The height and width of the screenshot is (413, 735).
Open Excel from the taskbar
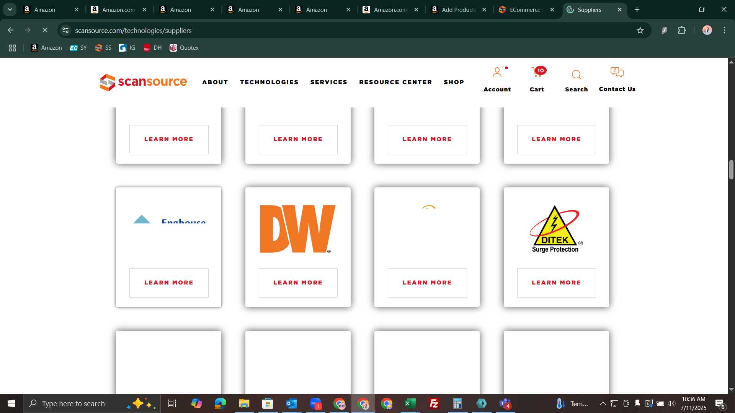(x=410, y=403)
